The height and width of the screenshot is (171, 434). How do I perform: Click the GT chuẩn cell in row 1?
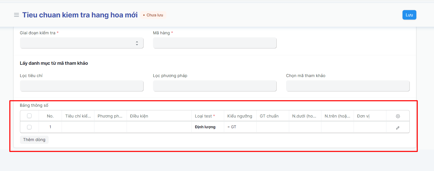(273, 127)
